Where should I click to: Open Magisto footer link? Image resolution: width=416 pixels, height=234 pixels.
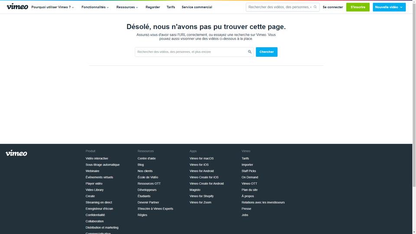pos(195,190)
